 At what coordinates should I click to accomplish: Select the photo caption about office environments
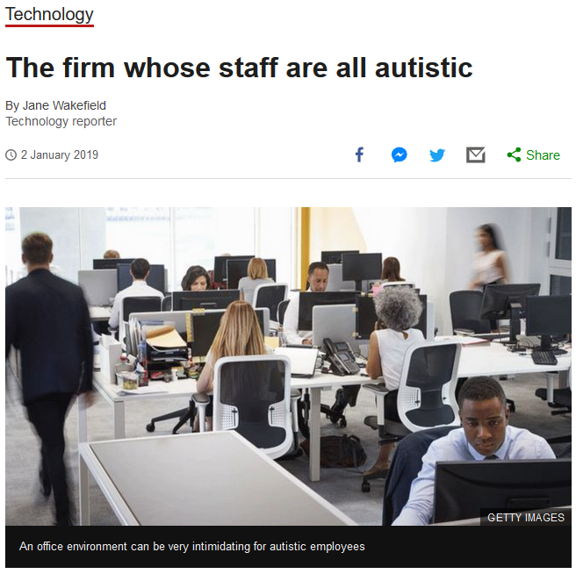[191, 546]
